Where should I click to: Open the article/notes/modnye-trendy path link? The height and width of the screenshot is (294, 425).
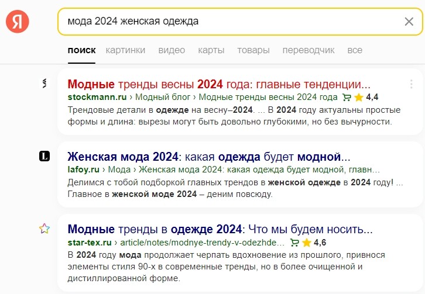coord(202,243)
